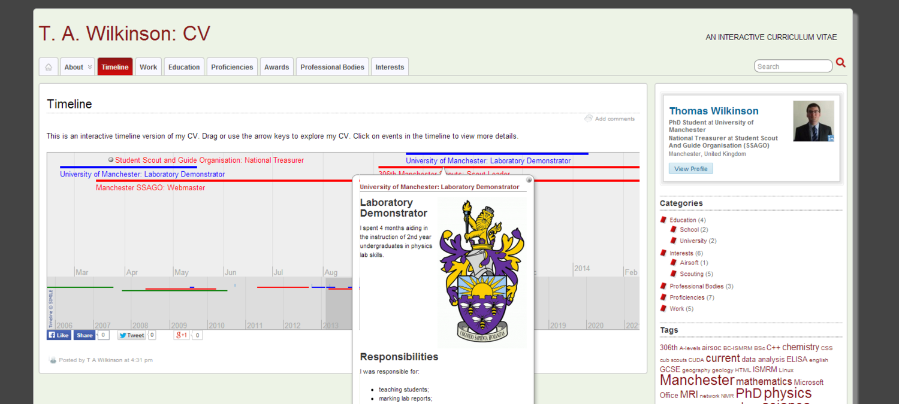Click the site title T. A. Wilkinson: CV
The width and height of the screenshot is (899, 404).
125,34
